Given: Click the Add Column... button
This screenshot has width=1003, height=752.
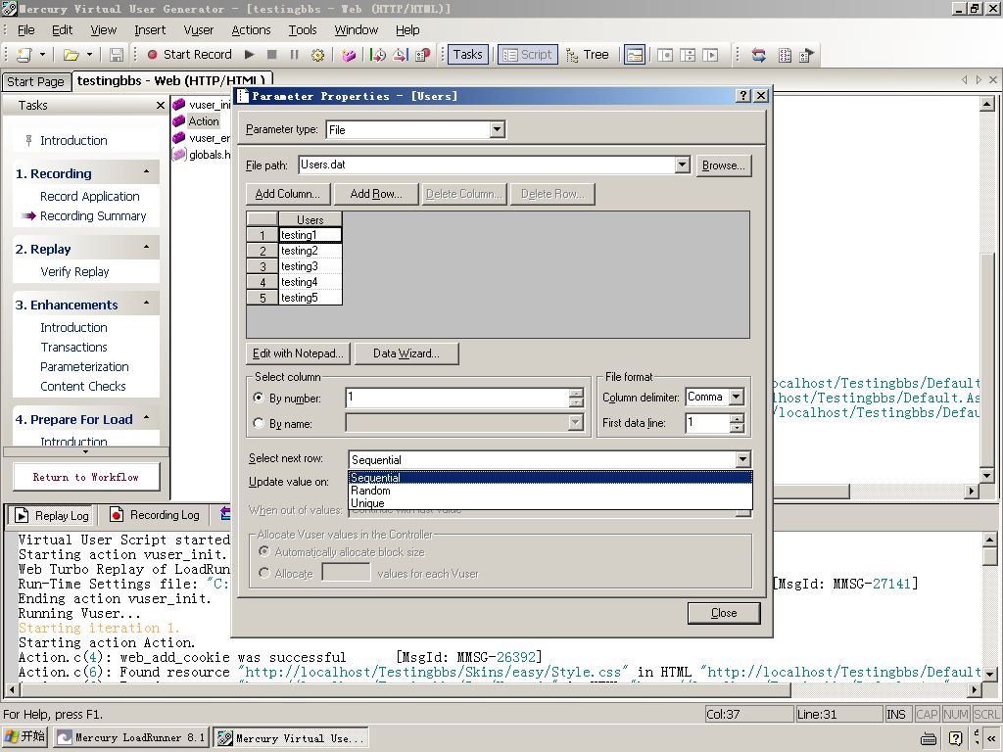Looking at the screenshot, I should tap(288, 194).
